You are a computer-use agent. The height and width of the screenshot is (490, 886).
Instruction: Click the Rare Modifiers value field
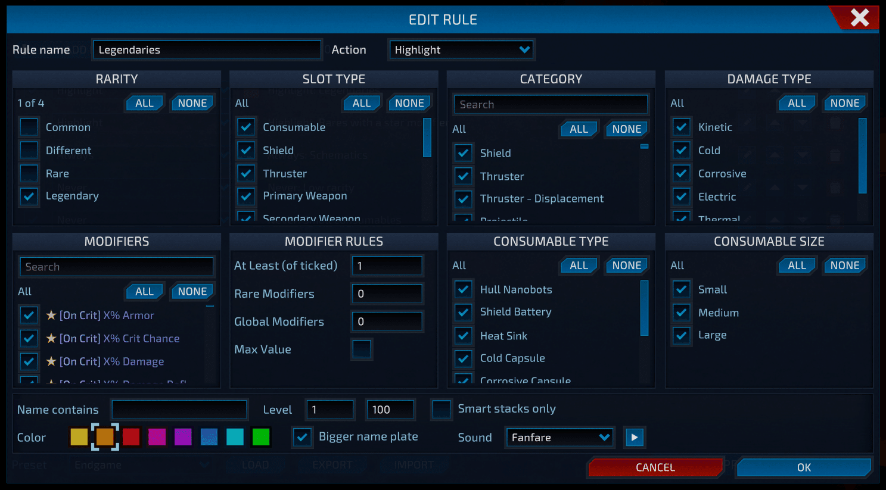click(x=387, y=294)
